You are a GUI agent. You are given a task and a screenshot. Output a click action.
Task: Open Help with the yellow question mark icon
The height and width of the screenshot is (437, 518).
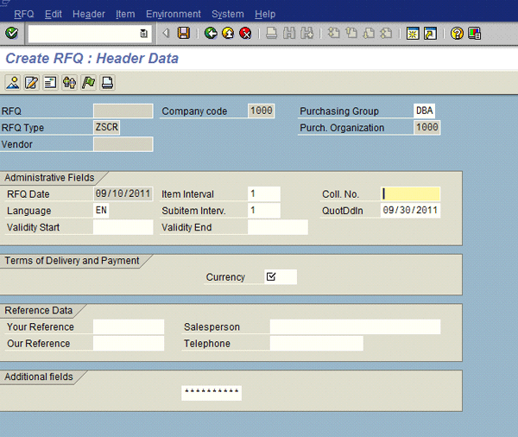coord(457,34)
